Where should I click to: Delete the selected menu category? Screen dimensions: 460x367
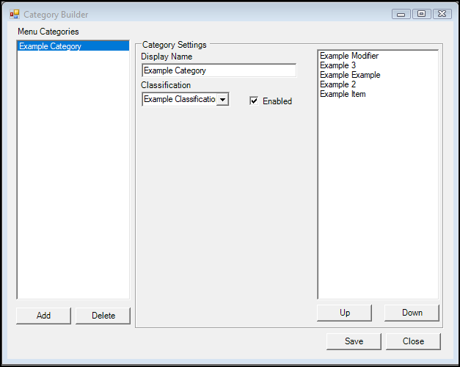click(x=103, y=316)
